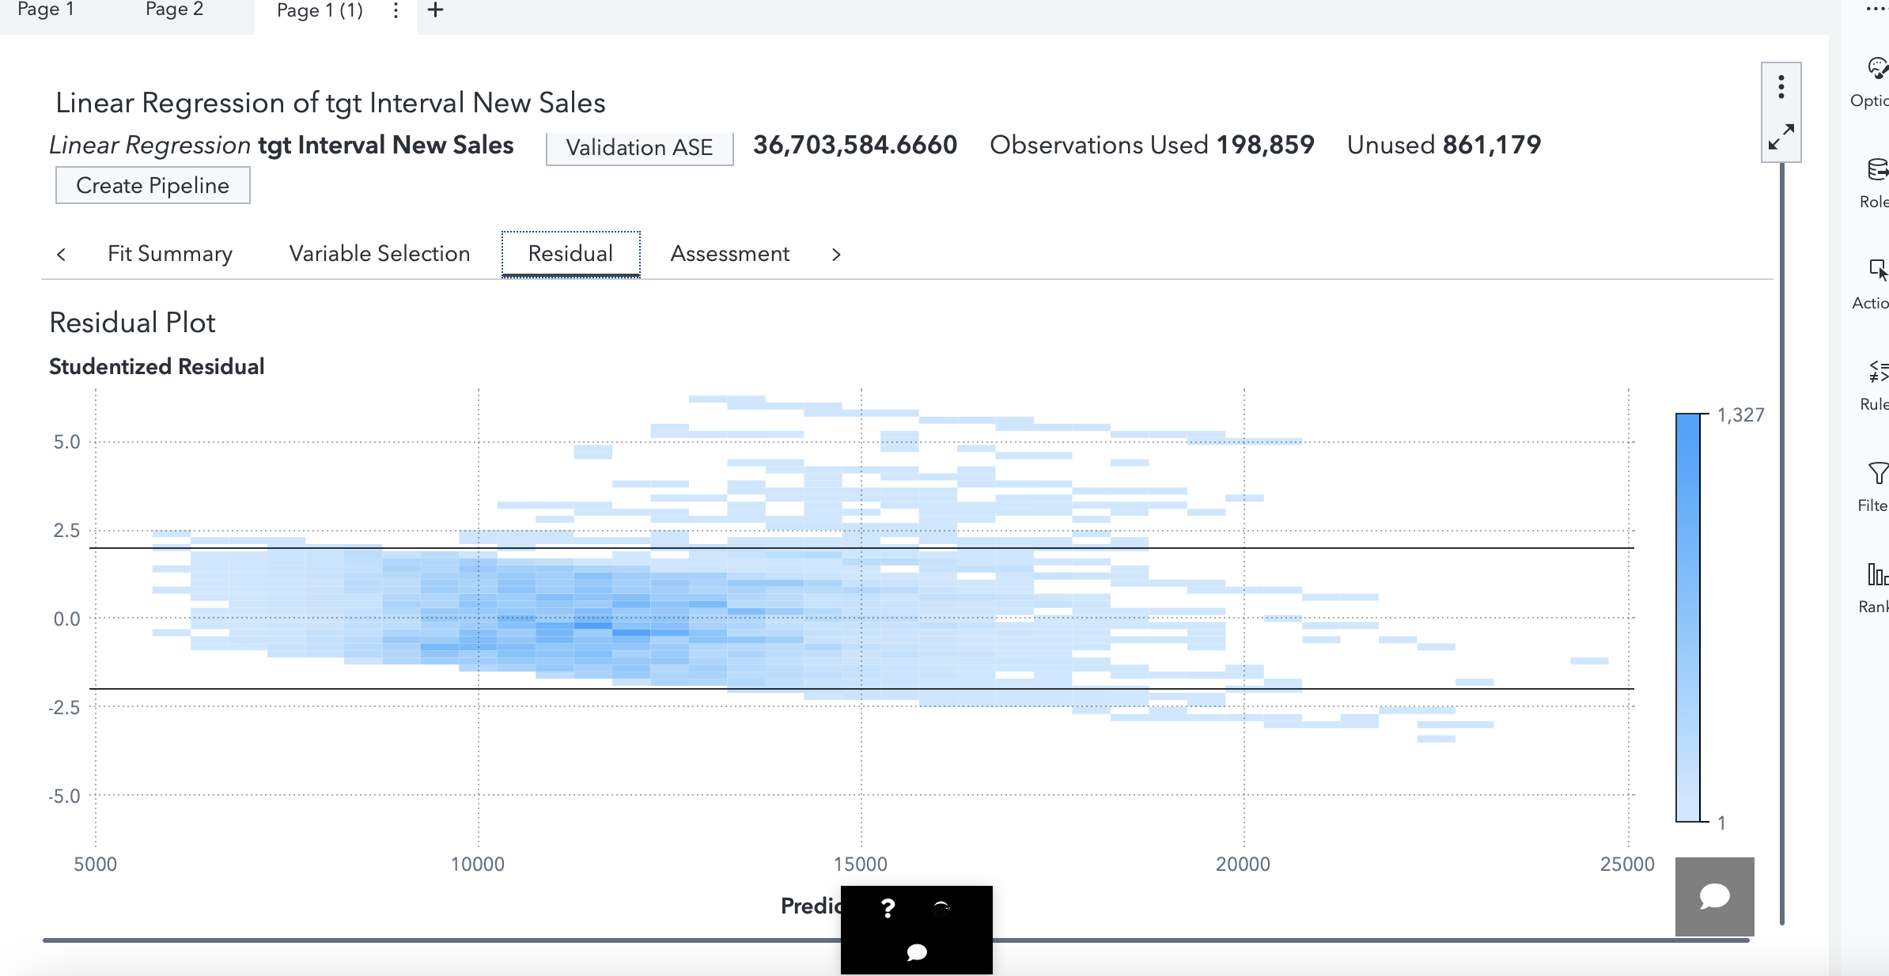Click the Create Pipeline button
Screen dimensions: 1889x976
153,185
